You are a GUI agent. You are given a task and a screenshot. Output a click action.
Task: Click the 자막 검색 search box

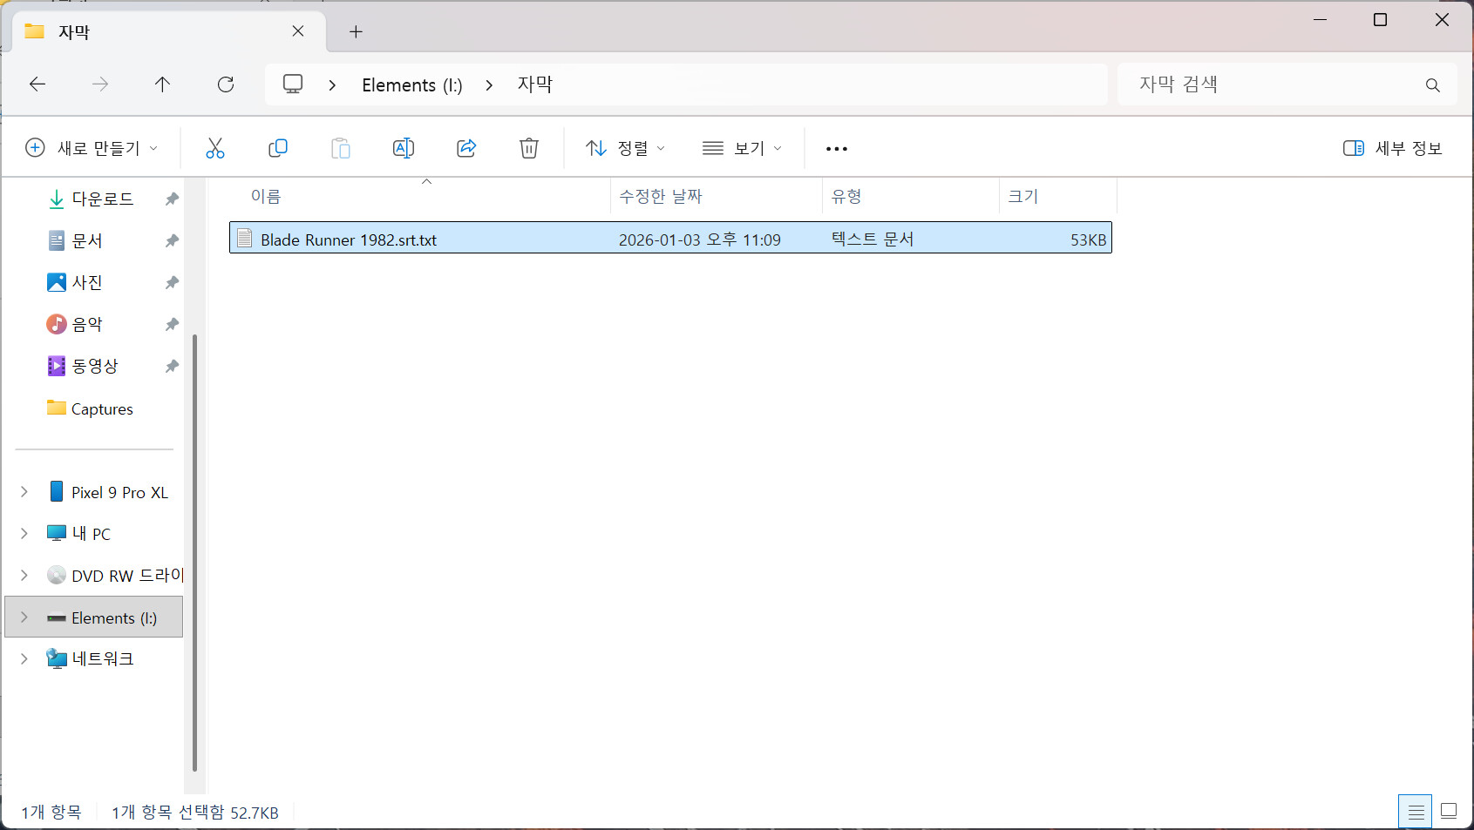click(1273, 84)
